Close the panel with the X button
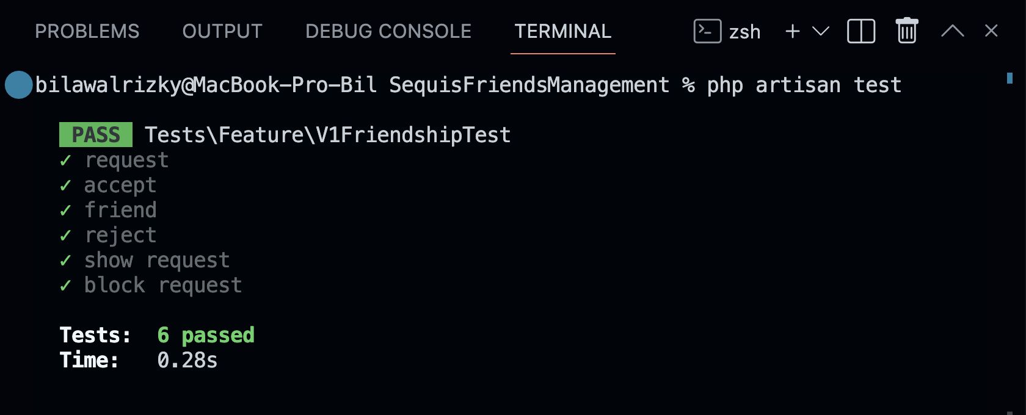 [x=991, y=31]
